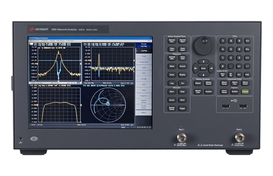Open Sweep Setup key

click(172, 108)
